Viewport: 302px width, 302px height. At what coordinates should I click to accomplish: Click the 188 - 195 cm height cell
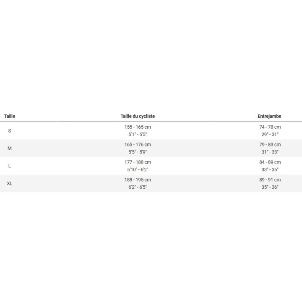point(138,180)
